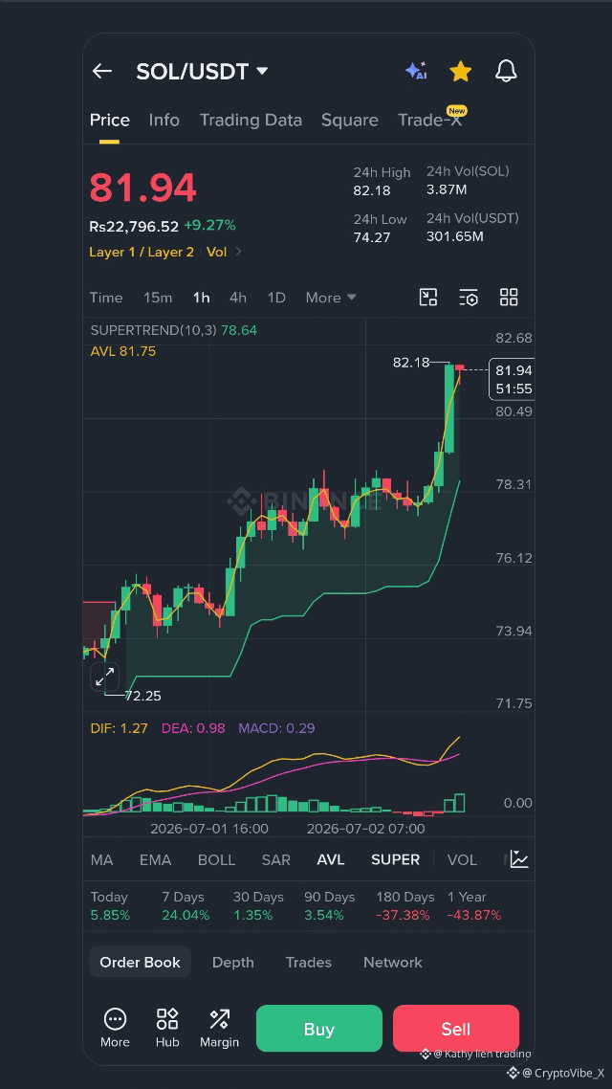The width and height of the screenshot is (612, 1089).
Task: Toggle the AVL indicator
Action: 330,859
